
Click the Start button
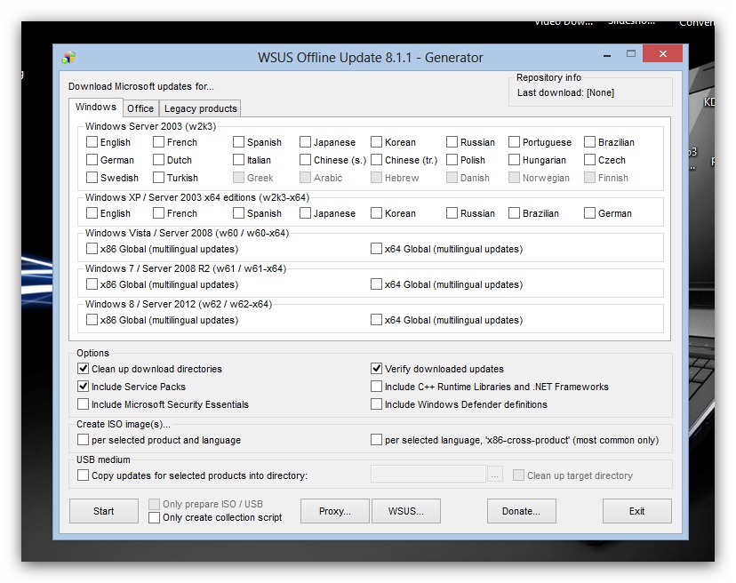[104, 511]
